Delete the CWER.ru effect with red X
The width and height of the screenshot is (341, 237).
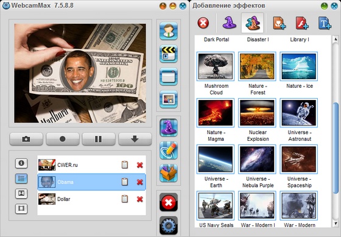pos(140,165)
